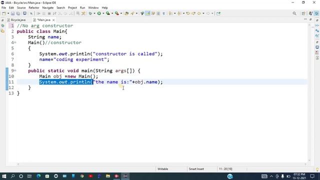
Task: Expand the Coverage dropdown arrow
Action: click(x=112, y=13)
